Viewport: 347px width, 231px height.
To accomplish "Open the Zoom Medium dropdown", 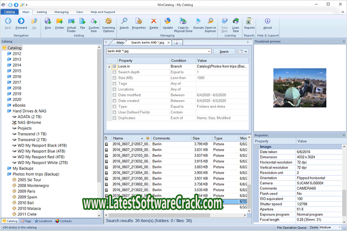I will coord(340,227).
